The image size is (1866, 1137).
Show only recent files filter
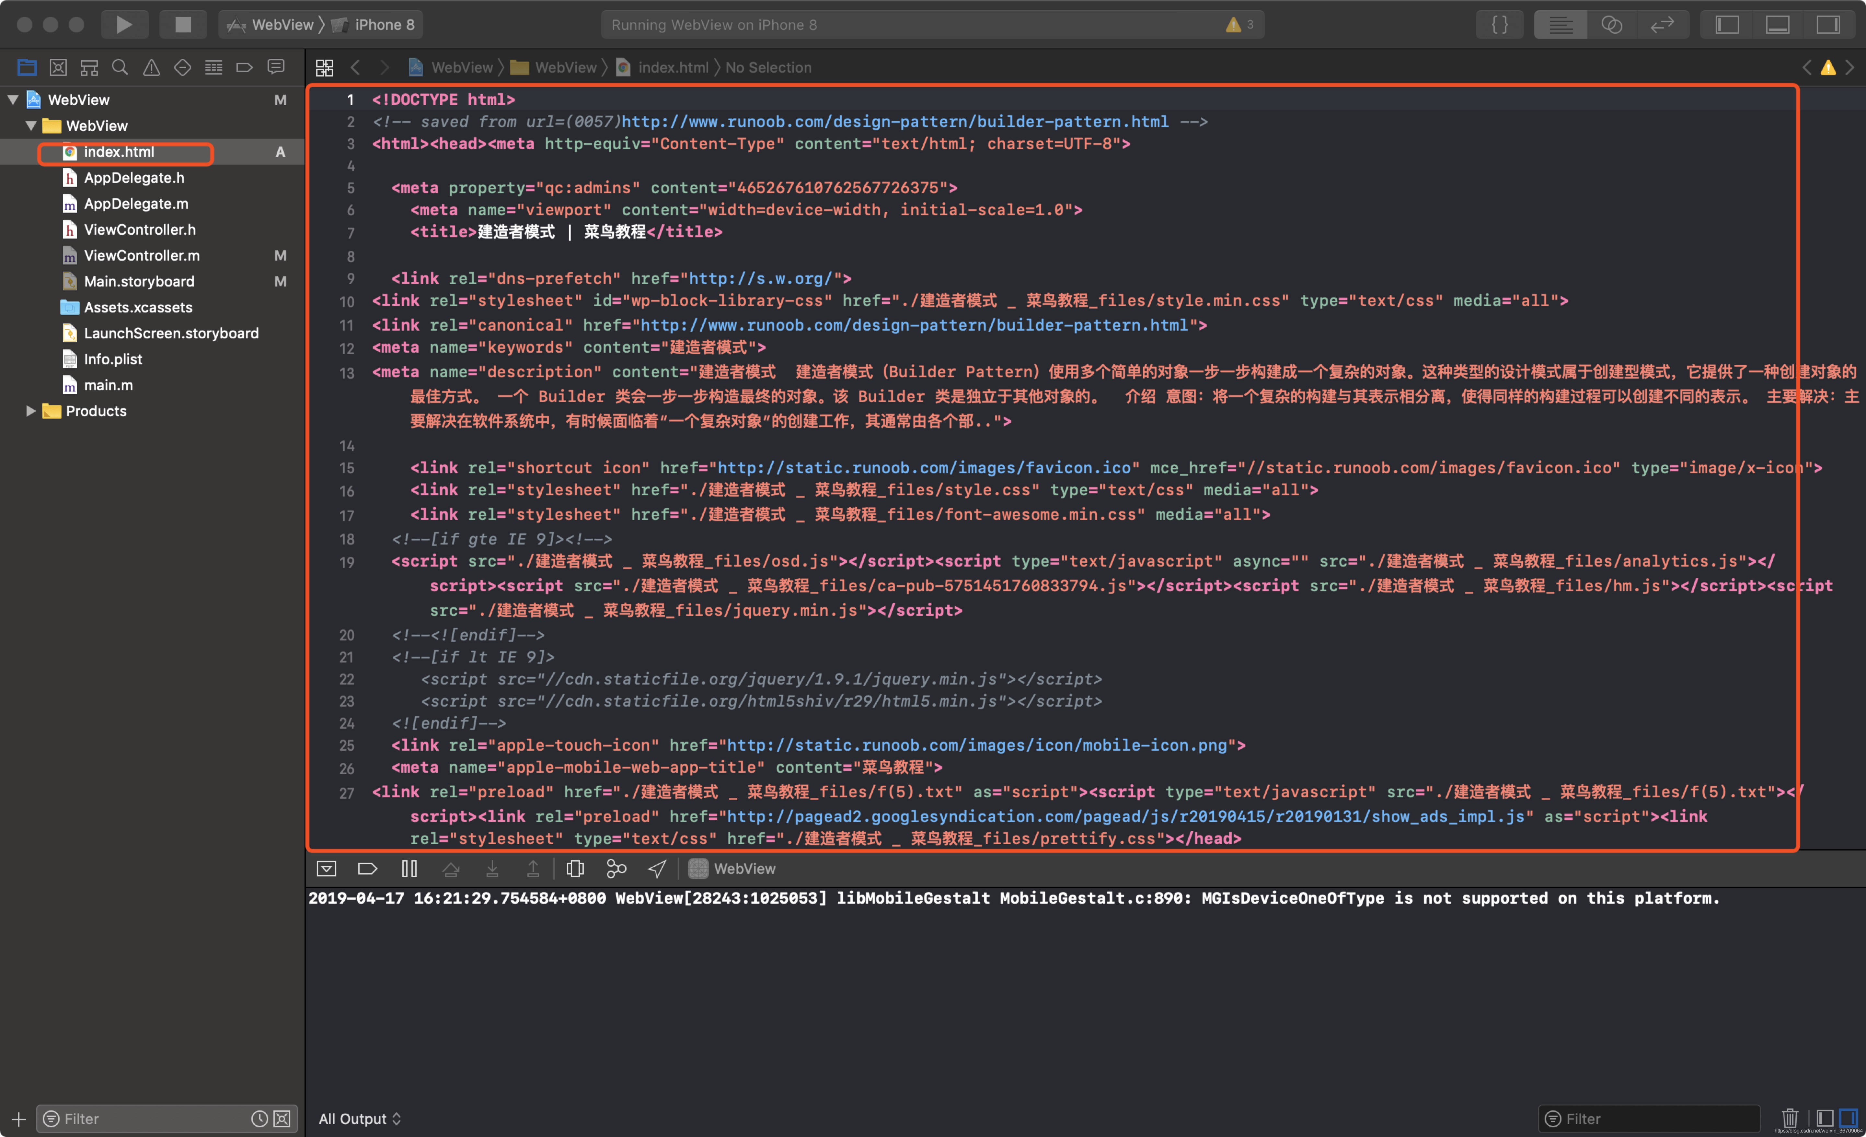pyautogui.click(x=260, y=1118)
